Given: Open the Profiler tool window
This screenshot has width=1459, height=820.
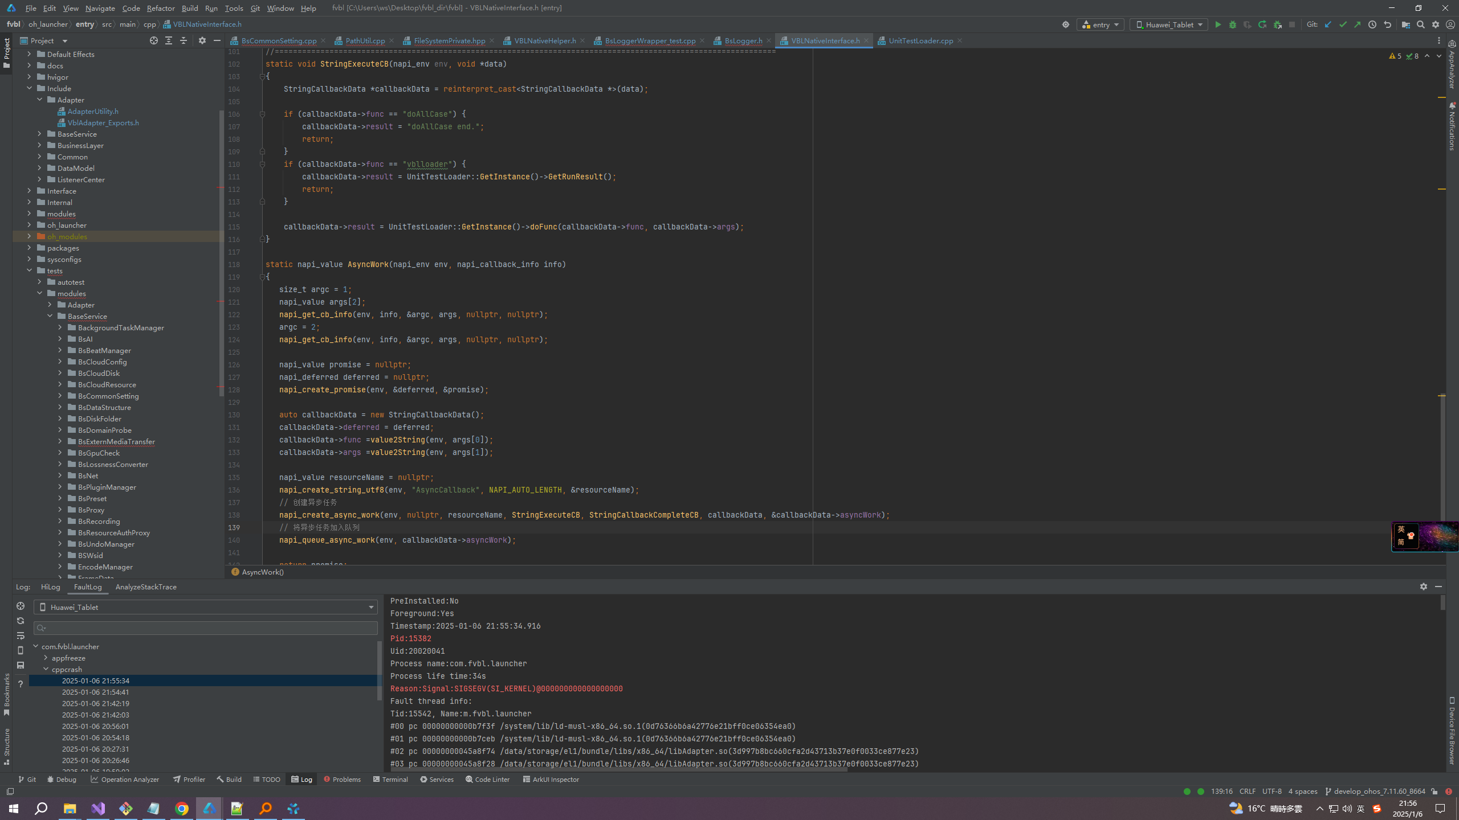Looking at the screenshot, I should pos(189,779).
